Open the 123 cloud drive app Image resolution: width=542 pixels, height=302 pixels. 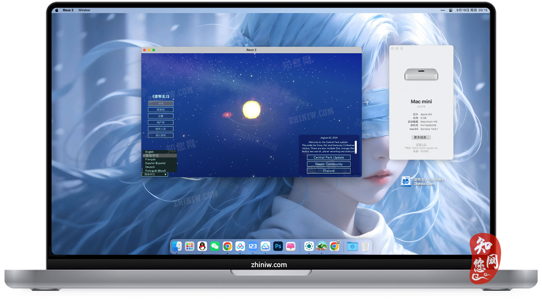[x=253, y=246]
